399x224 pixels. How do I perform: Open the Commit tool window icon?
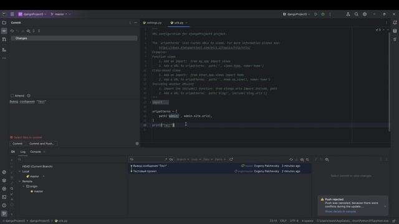click(4, 31)
